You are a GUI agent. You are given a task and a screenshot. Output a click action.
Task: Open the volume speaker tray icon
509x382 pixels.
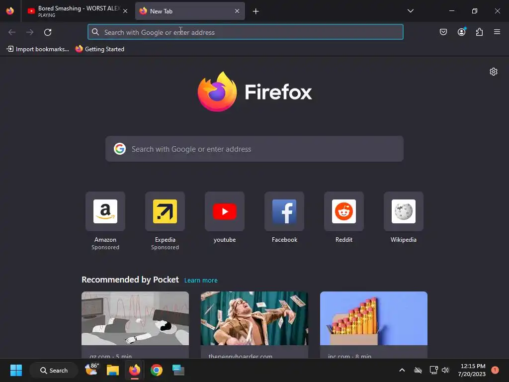(x=445, y=370)
